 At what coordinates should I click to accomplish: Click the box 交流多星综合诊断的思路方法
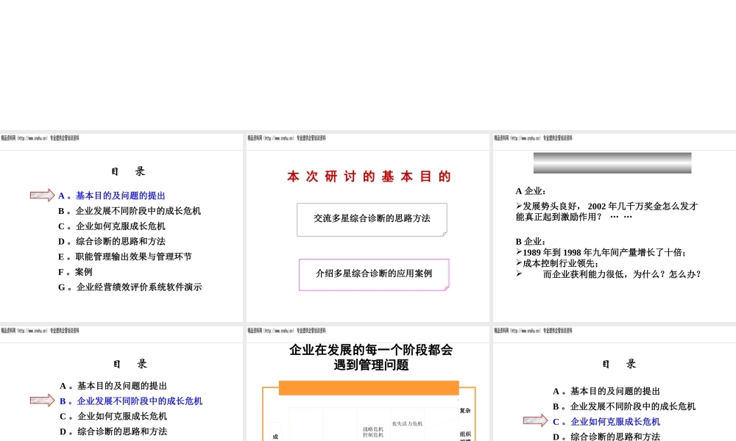[x=372, y=219]
